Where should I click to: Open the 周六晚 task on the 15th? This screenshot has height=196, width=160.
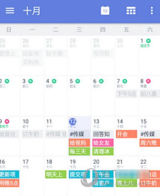point(150,143)
